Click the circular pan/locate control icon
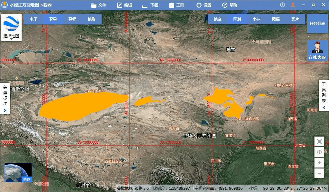Screen dimensions: 329x192 pyautogui.click(x=319, y=152)
